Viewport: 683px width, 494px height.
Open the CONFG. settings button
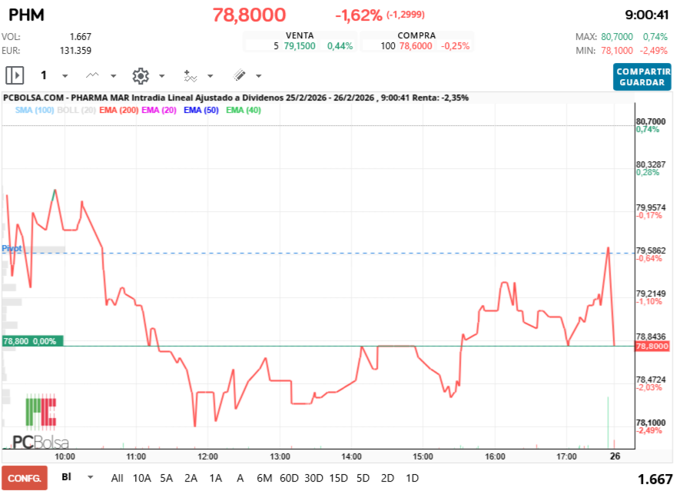coord(25,478)
